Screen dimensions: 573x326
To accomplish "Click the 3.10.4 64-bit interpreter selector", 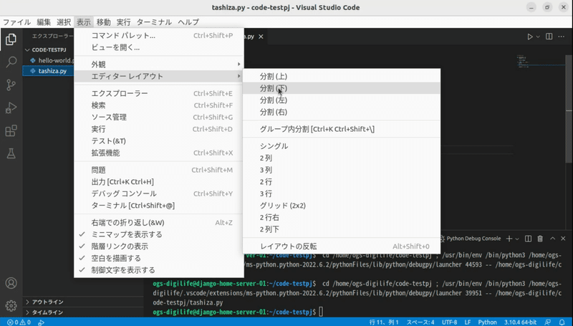I will [x=521, y=322].
